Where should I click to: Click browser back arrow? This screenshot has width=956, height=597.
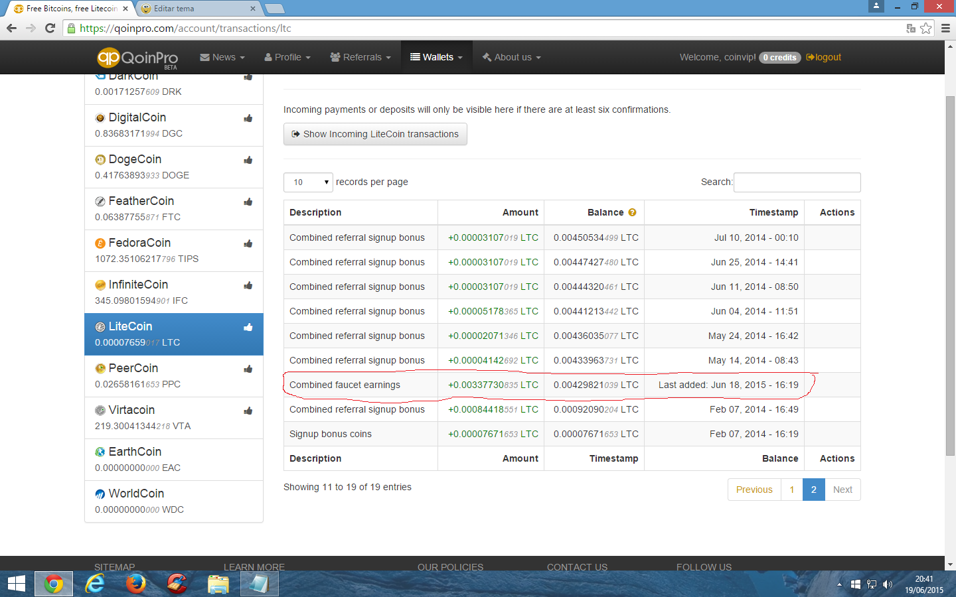pos(11,28)
